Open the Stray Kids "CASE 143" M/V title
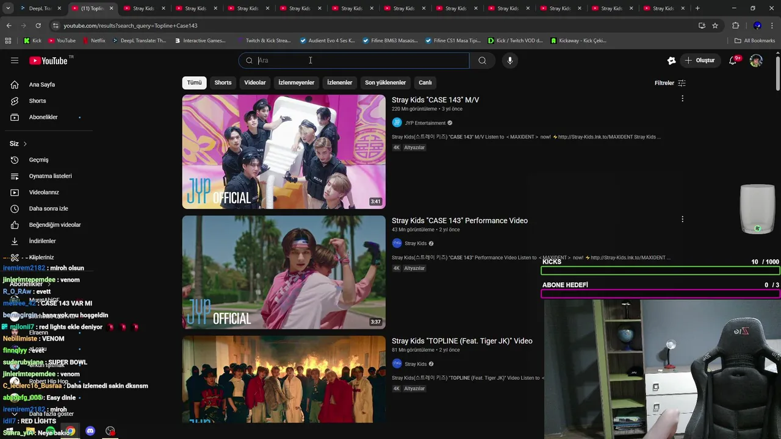Screen dimensions: 781x439 (435, 100)
